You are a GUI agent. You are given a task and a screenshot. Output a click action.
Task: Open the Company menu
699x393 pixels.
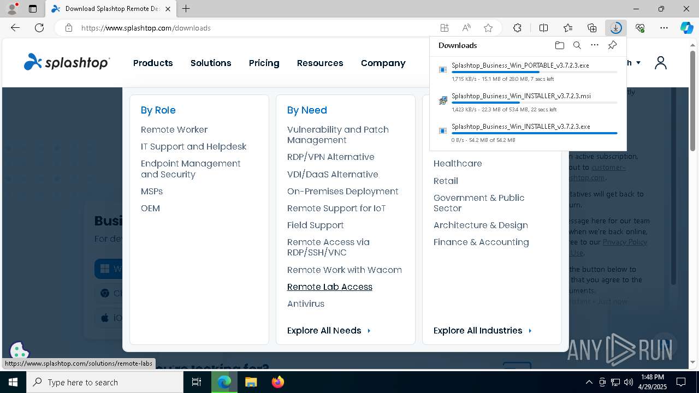point(383,63)
